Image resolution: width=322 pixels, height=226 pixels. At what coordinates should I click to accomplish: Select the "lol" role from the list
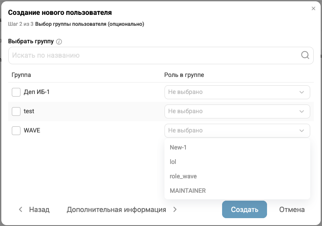click(173, 162)
